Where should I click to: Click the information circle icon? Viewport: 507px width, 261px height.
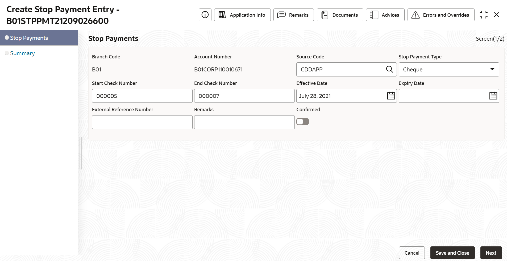[x=205, y=15]
